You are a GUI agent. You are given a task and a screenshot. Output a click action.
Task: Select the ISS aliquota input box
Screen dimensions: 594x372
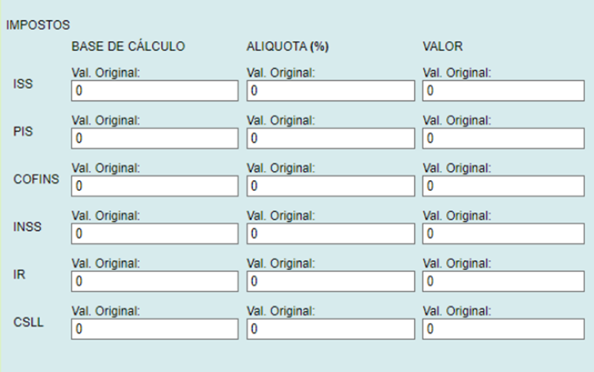click(x=331, y=91)
